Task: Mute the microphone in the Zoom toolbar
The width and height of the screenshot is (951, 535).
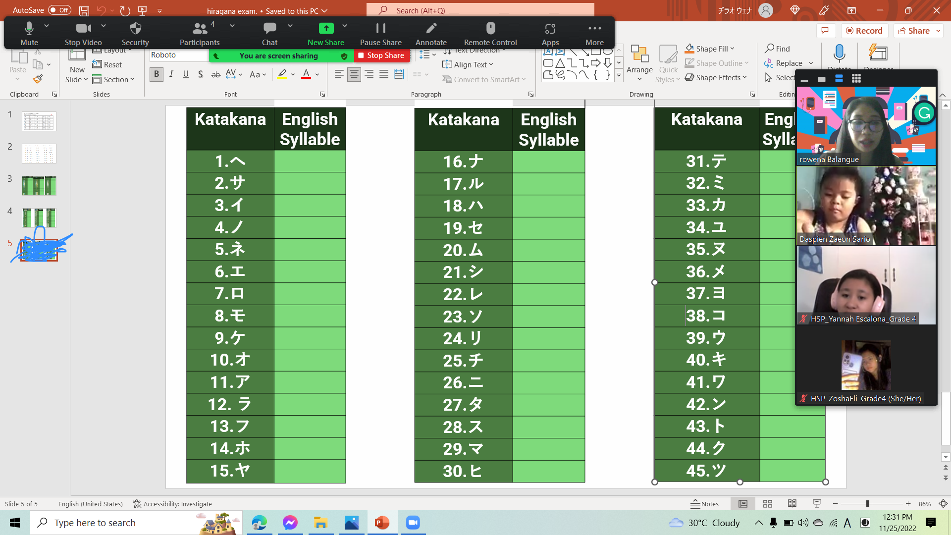Action: tap(29, 33)
